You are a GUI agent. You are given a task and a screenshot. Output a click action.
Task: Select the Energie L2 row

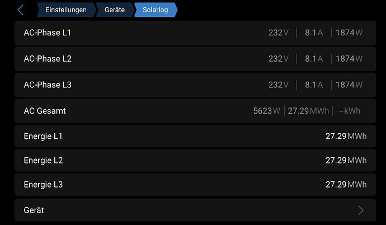coord(195,160)
